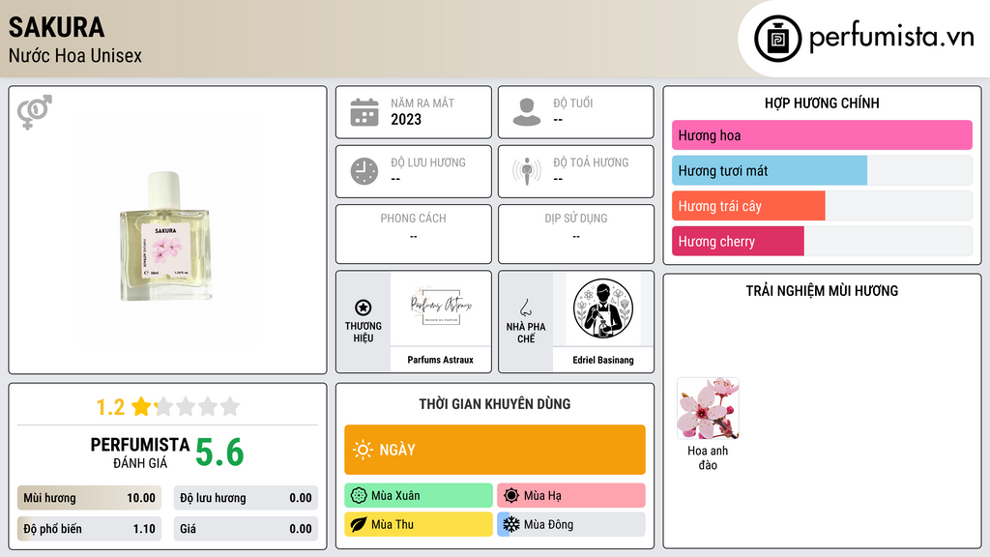
Task: Click the Parfums Astraux brand name
Action: pos(440,360)
